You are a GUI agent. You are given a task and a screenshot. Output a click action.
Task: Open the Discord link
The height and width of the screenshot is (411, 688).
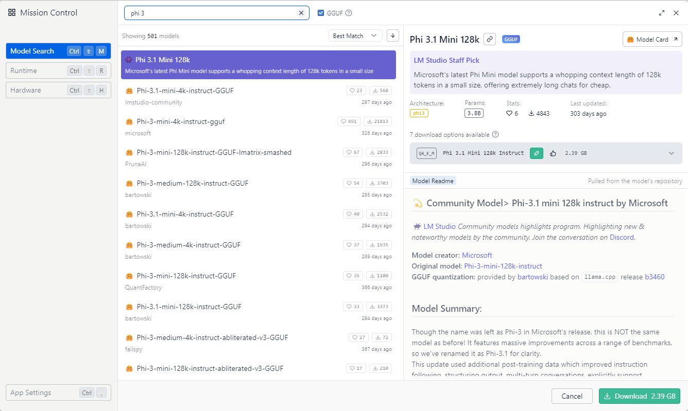pos(622,238)
